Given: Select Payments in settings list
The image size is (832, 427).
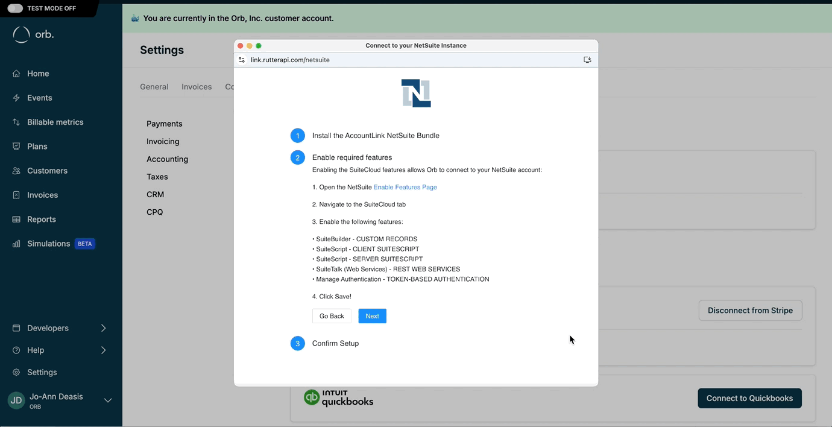Looking at the screenshot, I should click(x=165, y=124).
